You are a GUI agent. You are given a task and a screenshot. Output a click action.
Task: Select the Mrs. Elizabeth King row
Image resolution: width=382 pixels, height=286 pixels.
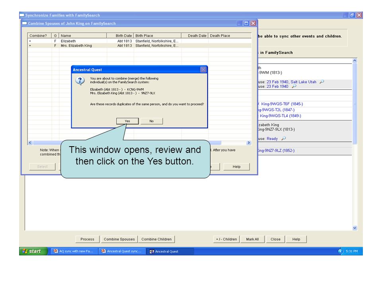139,45
